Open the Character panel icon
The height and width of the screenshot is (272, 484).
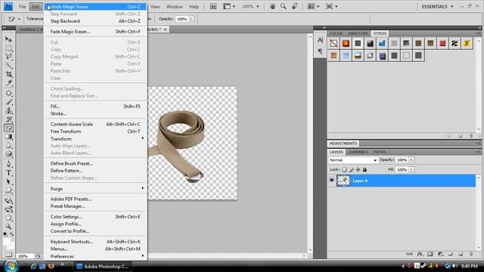[x=320, y=40]
